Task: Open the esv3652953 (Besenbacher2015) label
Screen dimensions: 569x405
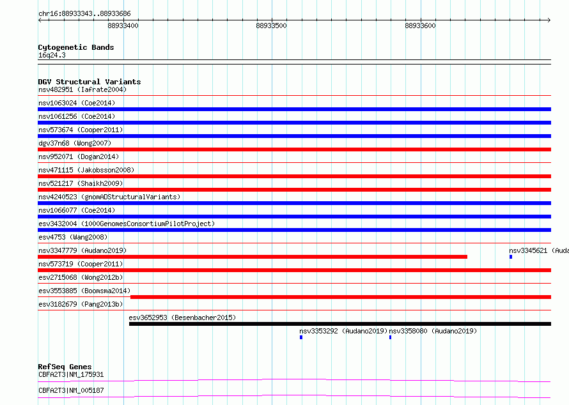Action: tap(182, 317)
